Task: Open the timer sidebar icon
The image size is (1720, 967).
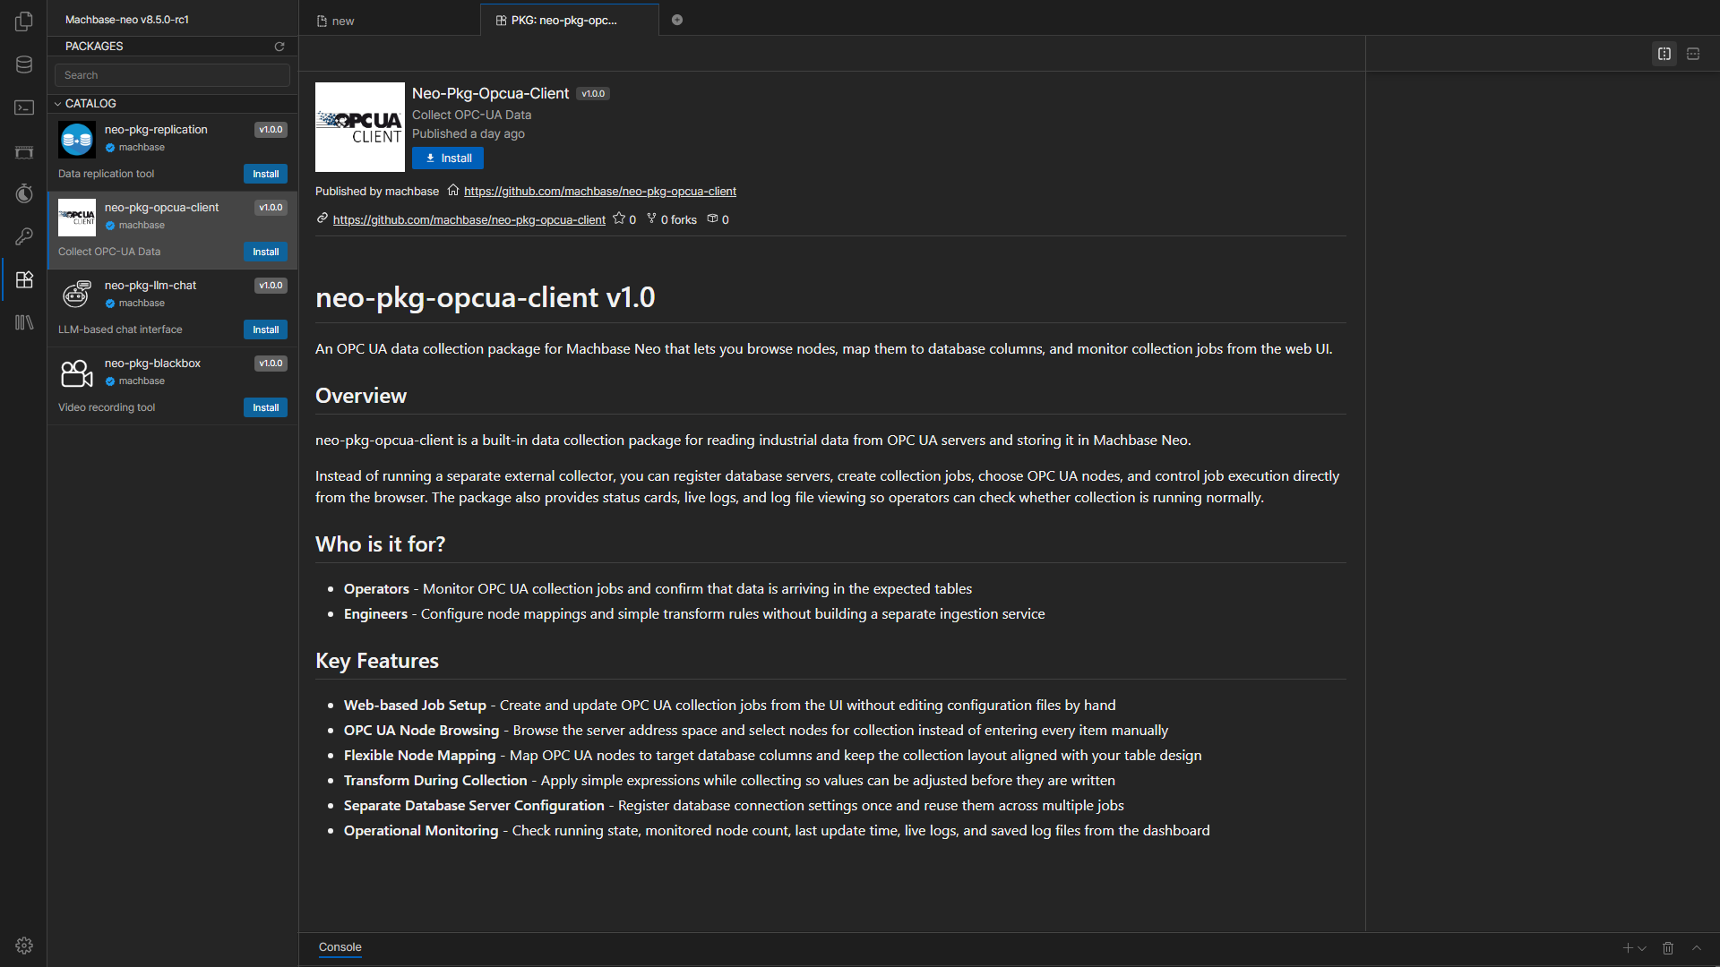Action: (x=24, y=193)
